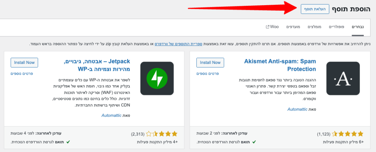376x152 pixels.
Task: Switch to the Featured tab (נבחרים)
Action: pyautogui.click(x=357, y=27)
